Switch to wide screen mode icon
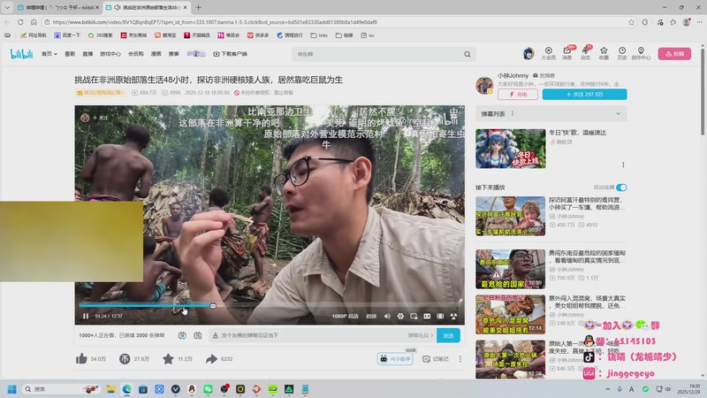This screenshot has height=398, width=707. (x=427, y=317)
